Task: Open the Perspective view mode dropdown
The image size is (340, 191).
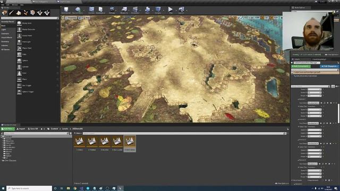Action: pyautogui.click(x=71, y=18)
